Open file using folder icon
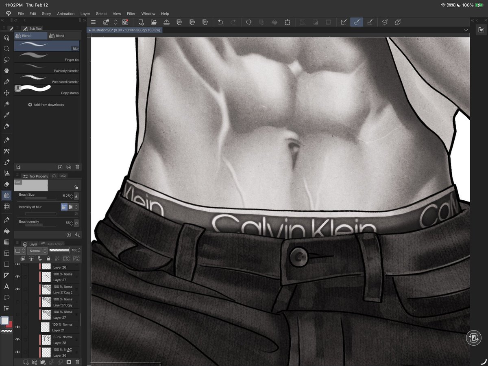This screenshot has width=488, height=366. tap(154, 22)
